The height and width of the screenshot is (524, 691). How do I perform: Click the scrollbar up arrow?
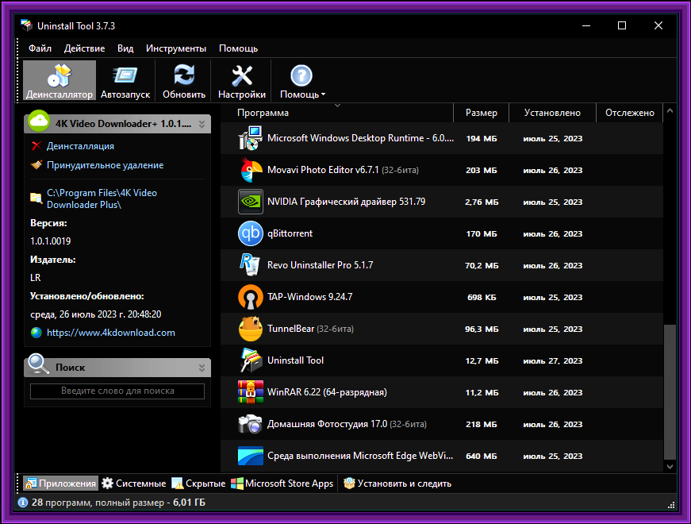point(670,110)
